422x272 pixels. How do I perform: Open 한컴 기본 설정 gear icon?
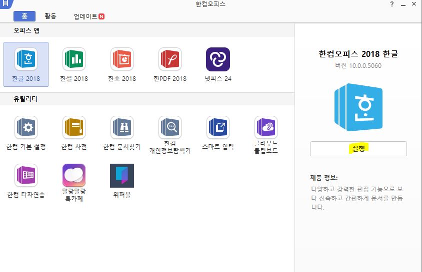(x=26, y=127)
